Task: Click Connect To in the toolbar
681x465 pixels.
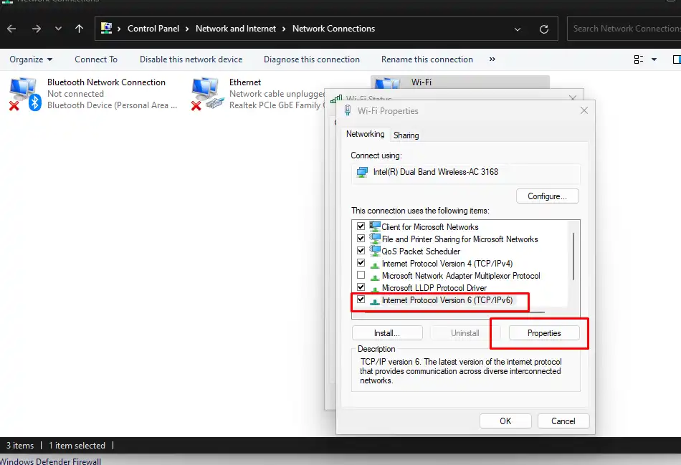Action: (x=96, y=59)
